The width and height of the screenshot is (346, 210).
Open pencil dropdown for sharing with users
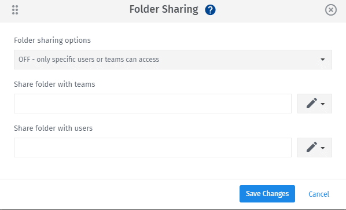point(315,148)
